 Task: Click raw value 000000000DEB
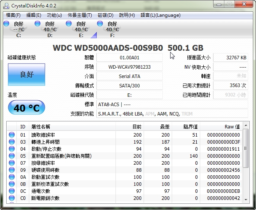(224, 191)
